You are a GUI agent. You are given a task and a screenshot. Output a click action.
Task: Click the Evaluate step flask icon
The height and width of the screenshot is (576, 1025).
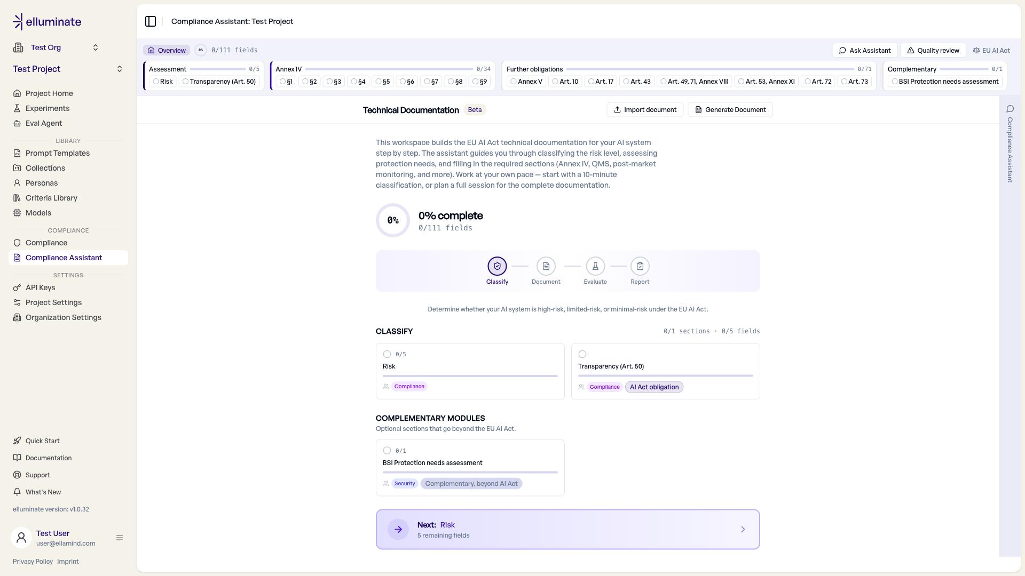[x=595, y=266]
